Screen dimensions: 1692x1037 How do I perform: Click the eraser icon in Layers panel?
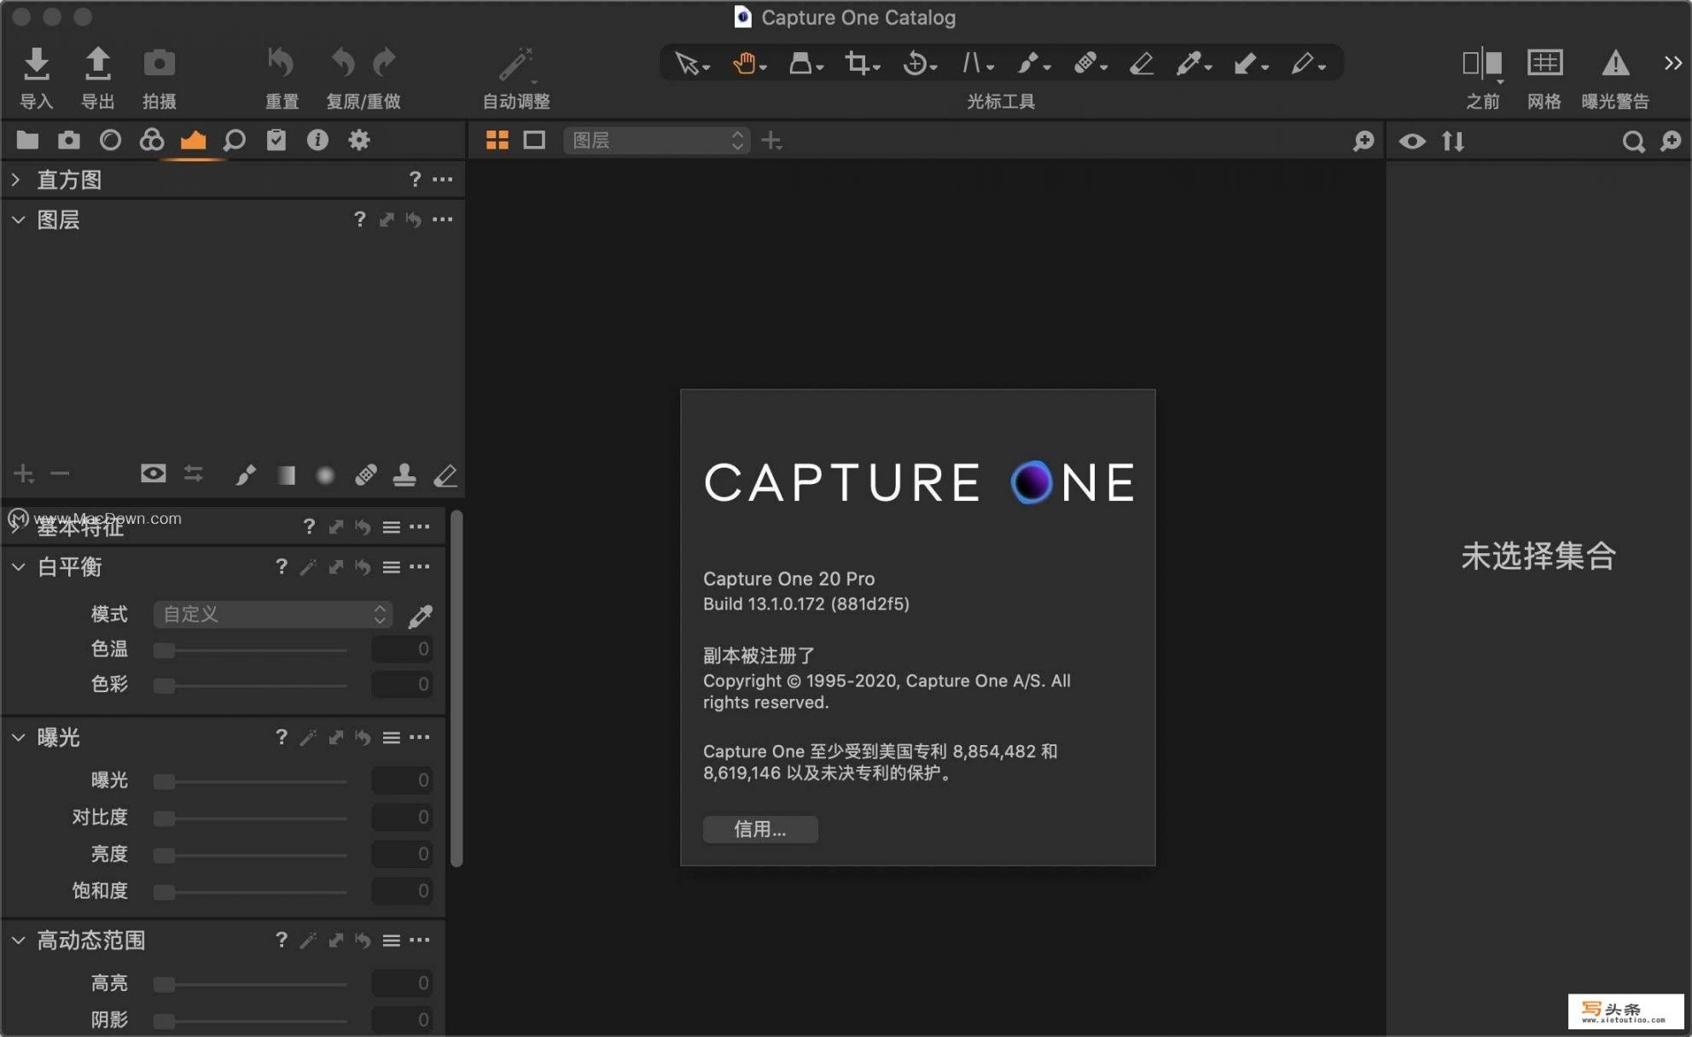click(x=445, y=475)
